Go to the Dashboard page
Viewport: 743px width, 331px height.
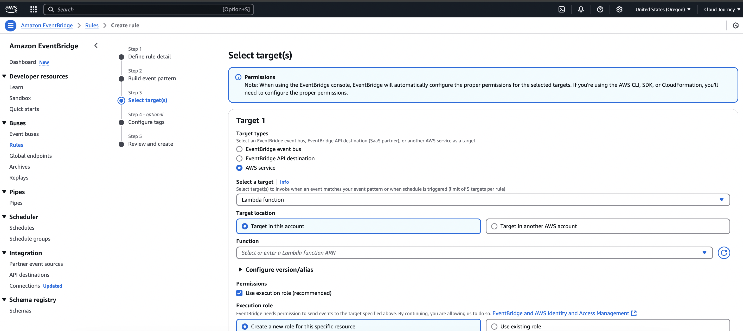click(22, 62)
